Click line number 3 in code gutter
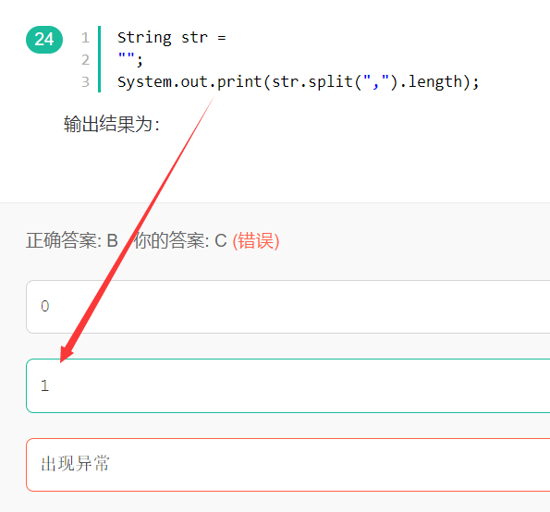The height and width of the screenshot is (512, 550). coord(85,81)
